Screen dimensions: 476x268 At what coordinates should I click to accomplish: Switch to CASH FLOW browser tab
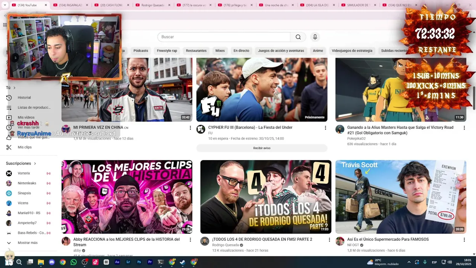click(111, 5)
